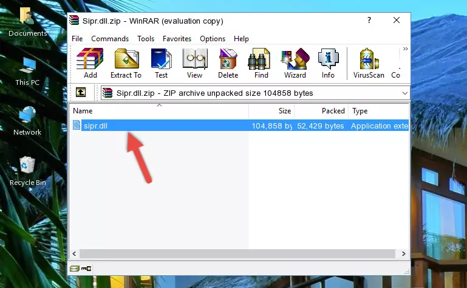The image size is (467, 288).
Task: Sort files by Size column
Action: point(271,111)
